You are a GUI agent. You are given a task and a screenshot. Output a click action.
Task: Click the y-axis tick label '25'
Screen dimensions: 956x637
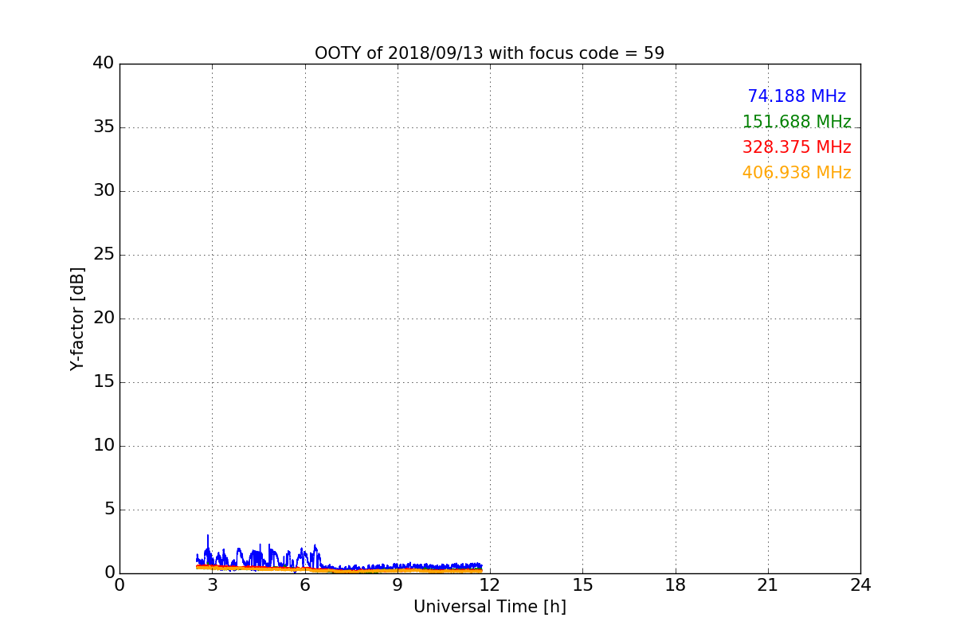pos(104,255)
